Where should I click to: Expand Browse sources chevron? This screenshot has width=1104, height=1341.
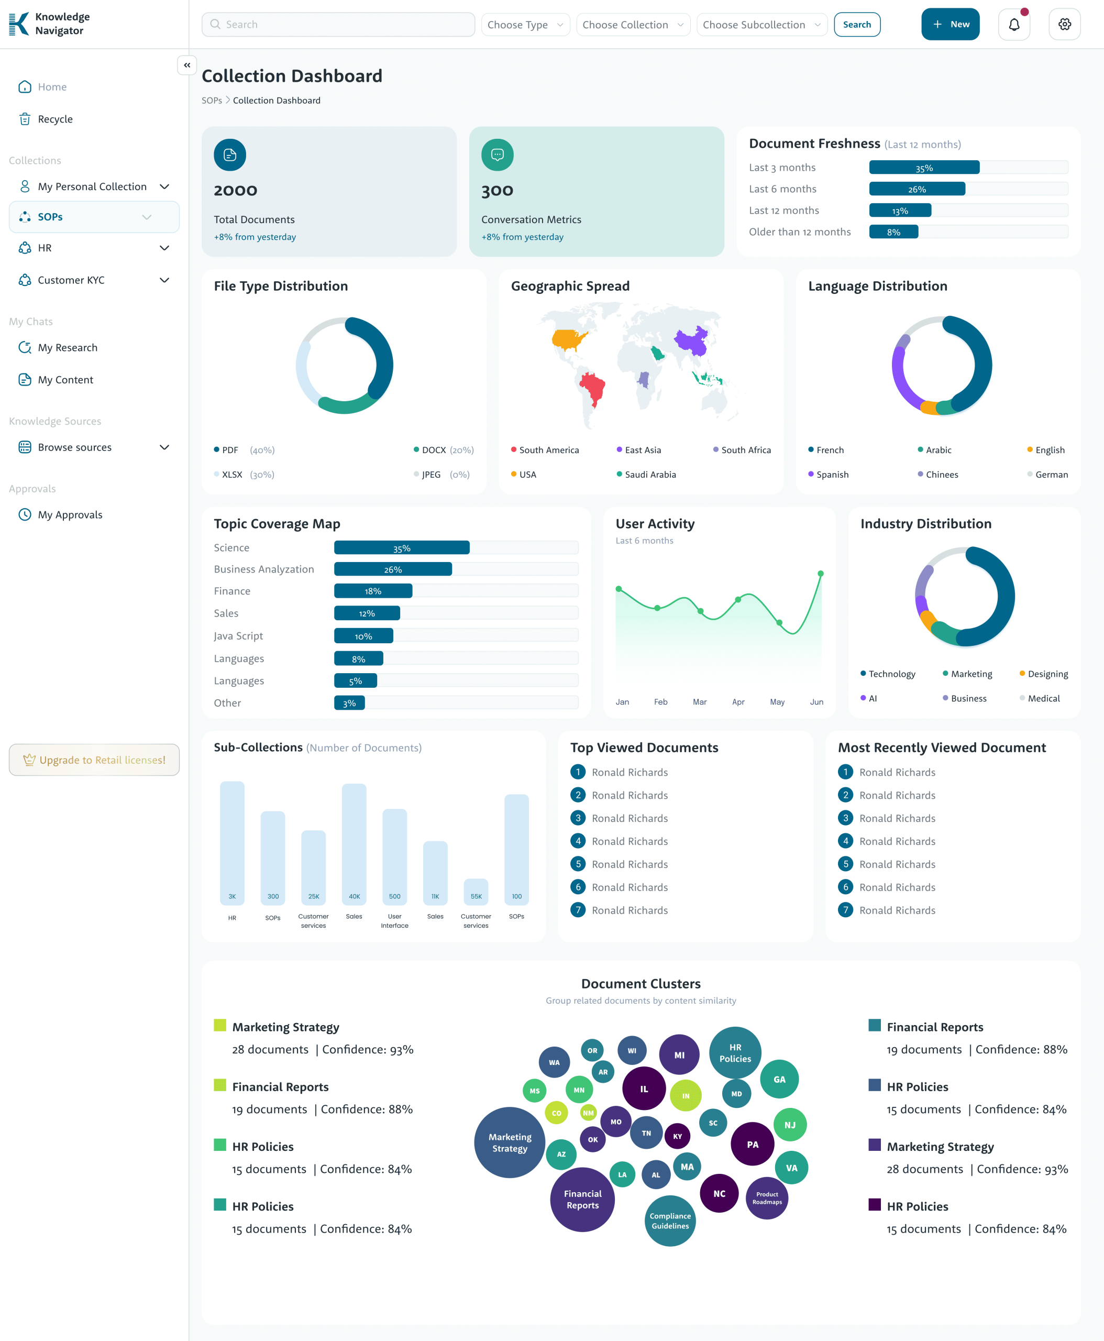pos(164,447)
